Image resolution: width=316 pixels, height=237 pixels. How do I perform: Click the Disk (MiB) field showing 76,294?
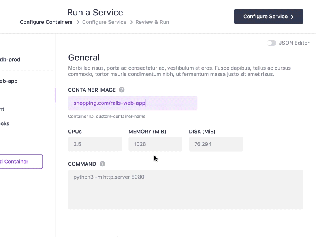point(216,144)
